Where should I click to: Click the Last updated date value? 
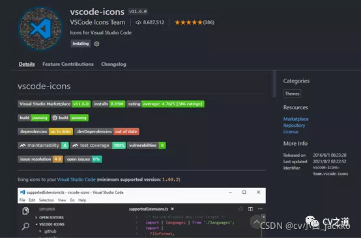coord(330,161)
